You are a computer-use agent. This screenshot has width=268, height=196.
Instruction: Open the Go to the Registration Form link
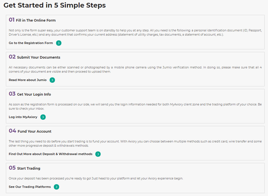(x=31, y=43)
